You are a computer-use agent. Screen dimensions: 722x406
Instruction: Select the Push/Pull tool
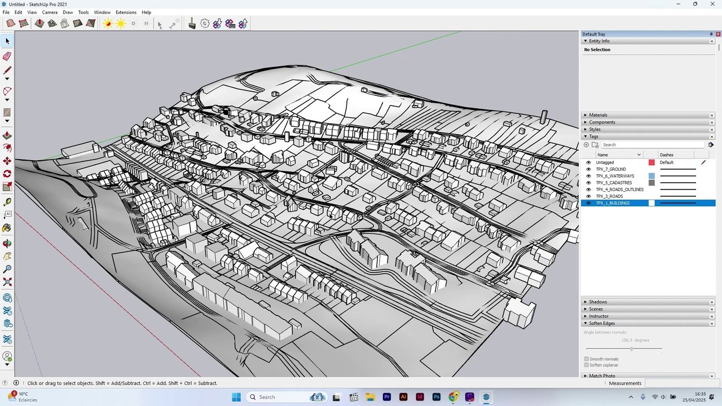pyautogui.click(x=7, y=136)
